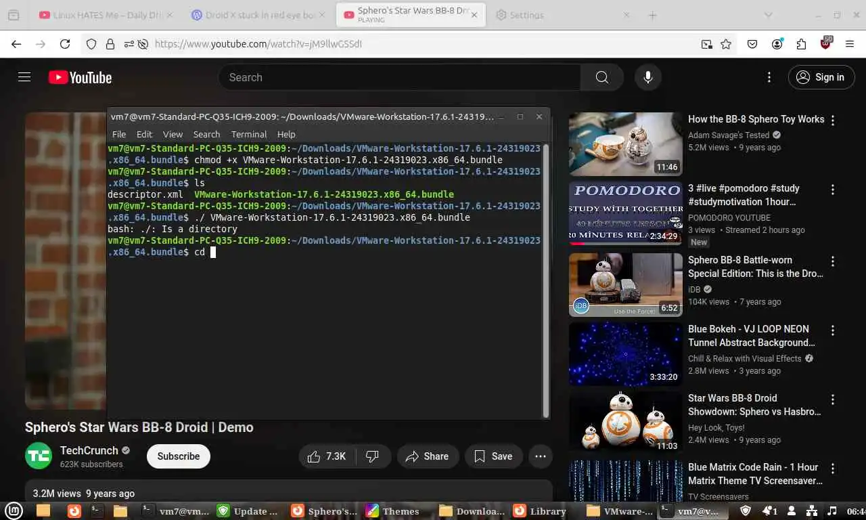Image resolution: width=866 pixels, height=520 pixels.
Task: Open the sound music-note tray icon
Action: (x=832, y=511)
